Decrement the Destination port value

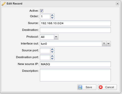tap(52, 59)
